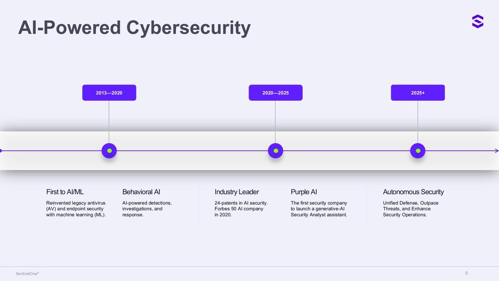Click the first green timeline marker dot
Image resolution: width=499 pixels, height=281 pixels.
tap(109, 151)
